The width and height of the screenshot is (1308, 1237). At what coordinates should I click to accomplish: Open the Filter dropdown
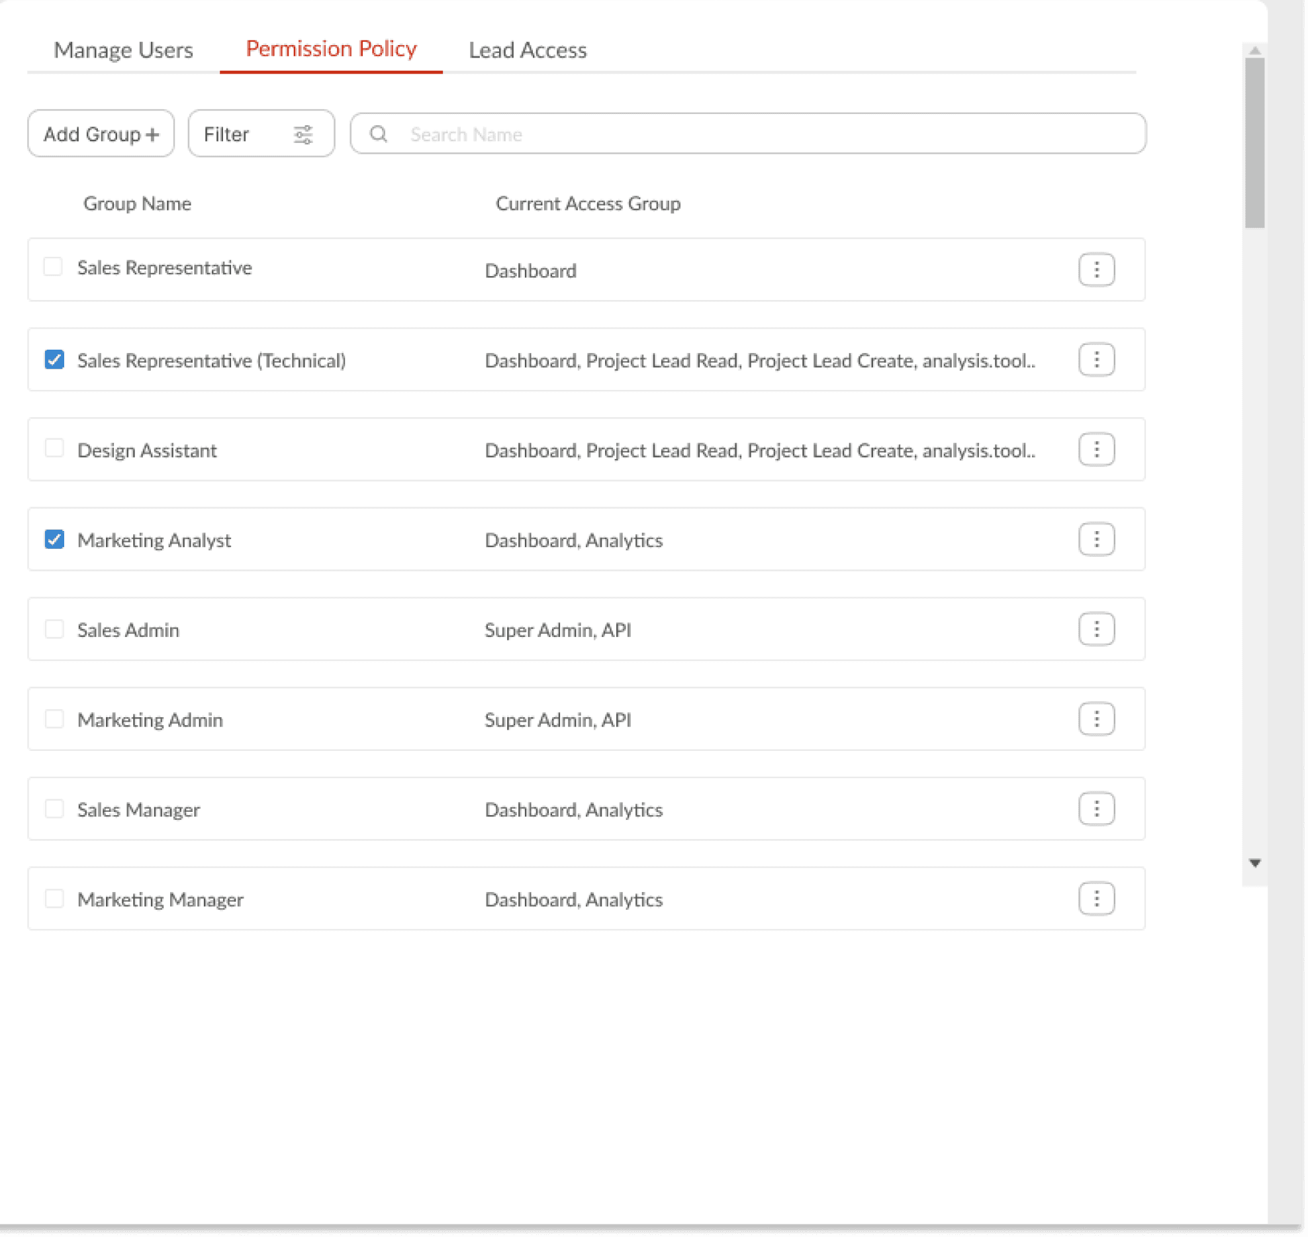point(261,134)
